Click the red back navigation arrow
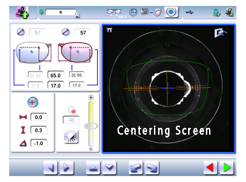The image size is (246, 182). (x=210, y=167)
